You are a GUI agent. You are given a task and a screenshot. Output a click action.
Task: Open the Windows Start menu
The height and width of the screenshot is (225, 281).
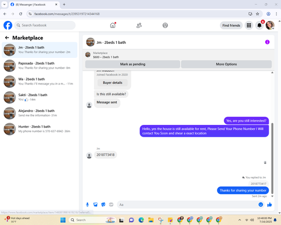pyautogui.click(x=63, y=220)
